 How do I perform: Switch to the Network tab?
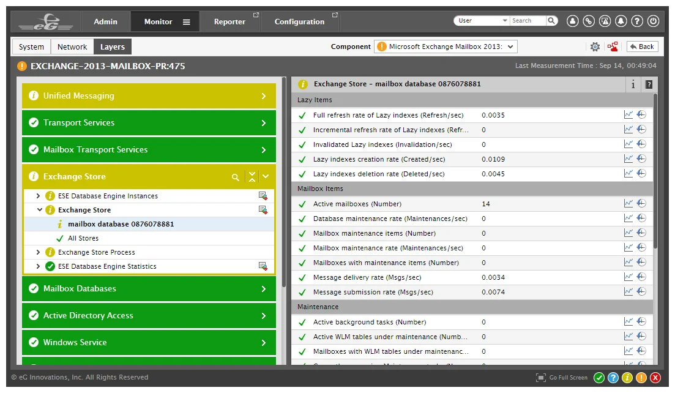(72, 47)
